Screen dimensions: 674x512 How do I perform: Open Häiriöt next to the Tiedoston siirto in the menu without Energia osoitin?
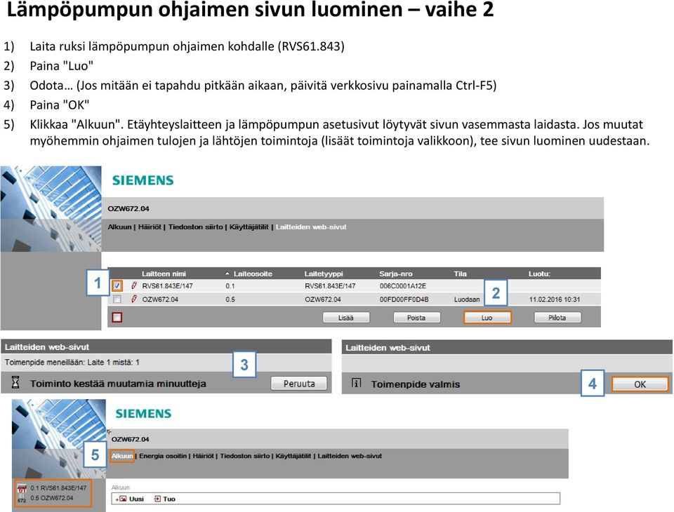[x=150, y=227]
